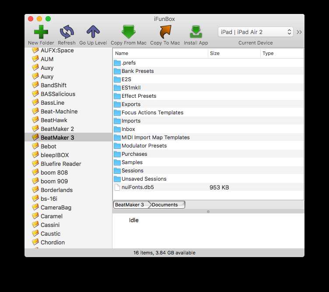This screenshot has height=292, width=329.
Task: Click the Caustic folder icon
Action: point(35,234)
